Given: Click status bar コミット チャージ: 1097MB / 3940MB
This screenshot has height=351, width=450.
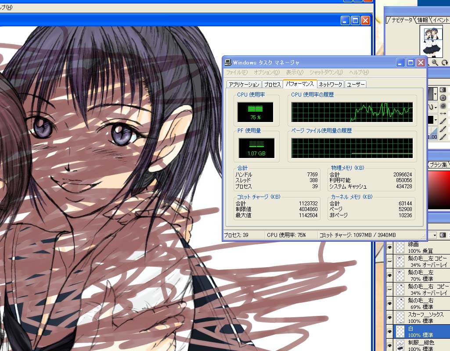Looking at the screenshot, I should tap(358, 235).
